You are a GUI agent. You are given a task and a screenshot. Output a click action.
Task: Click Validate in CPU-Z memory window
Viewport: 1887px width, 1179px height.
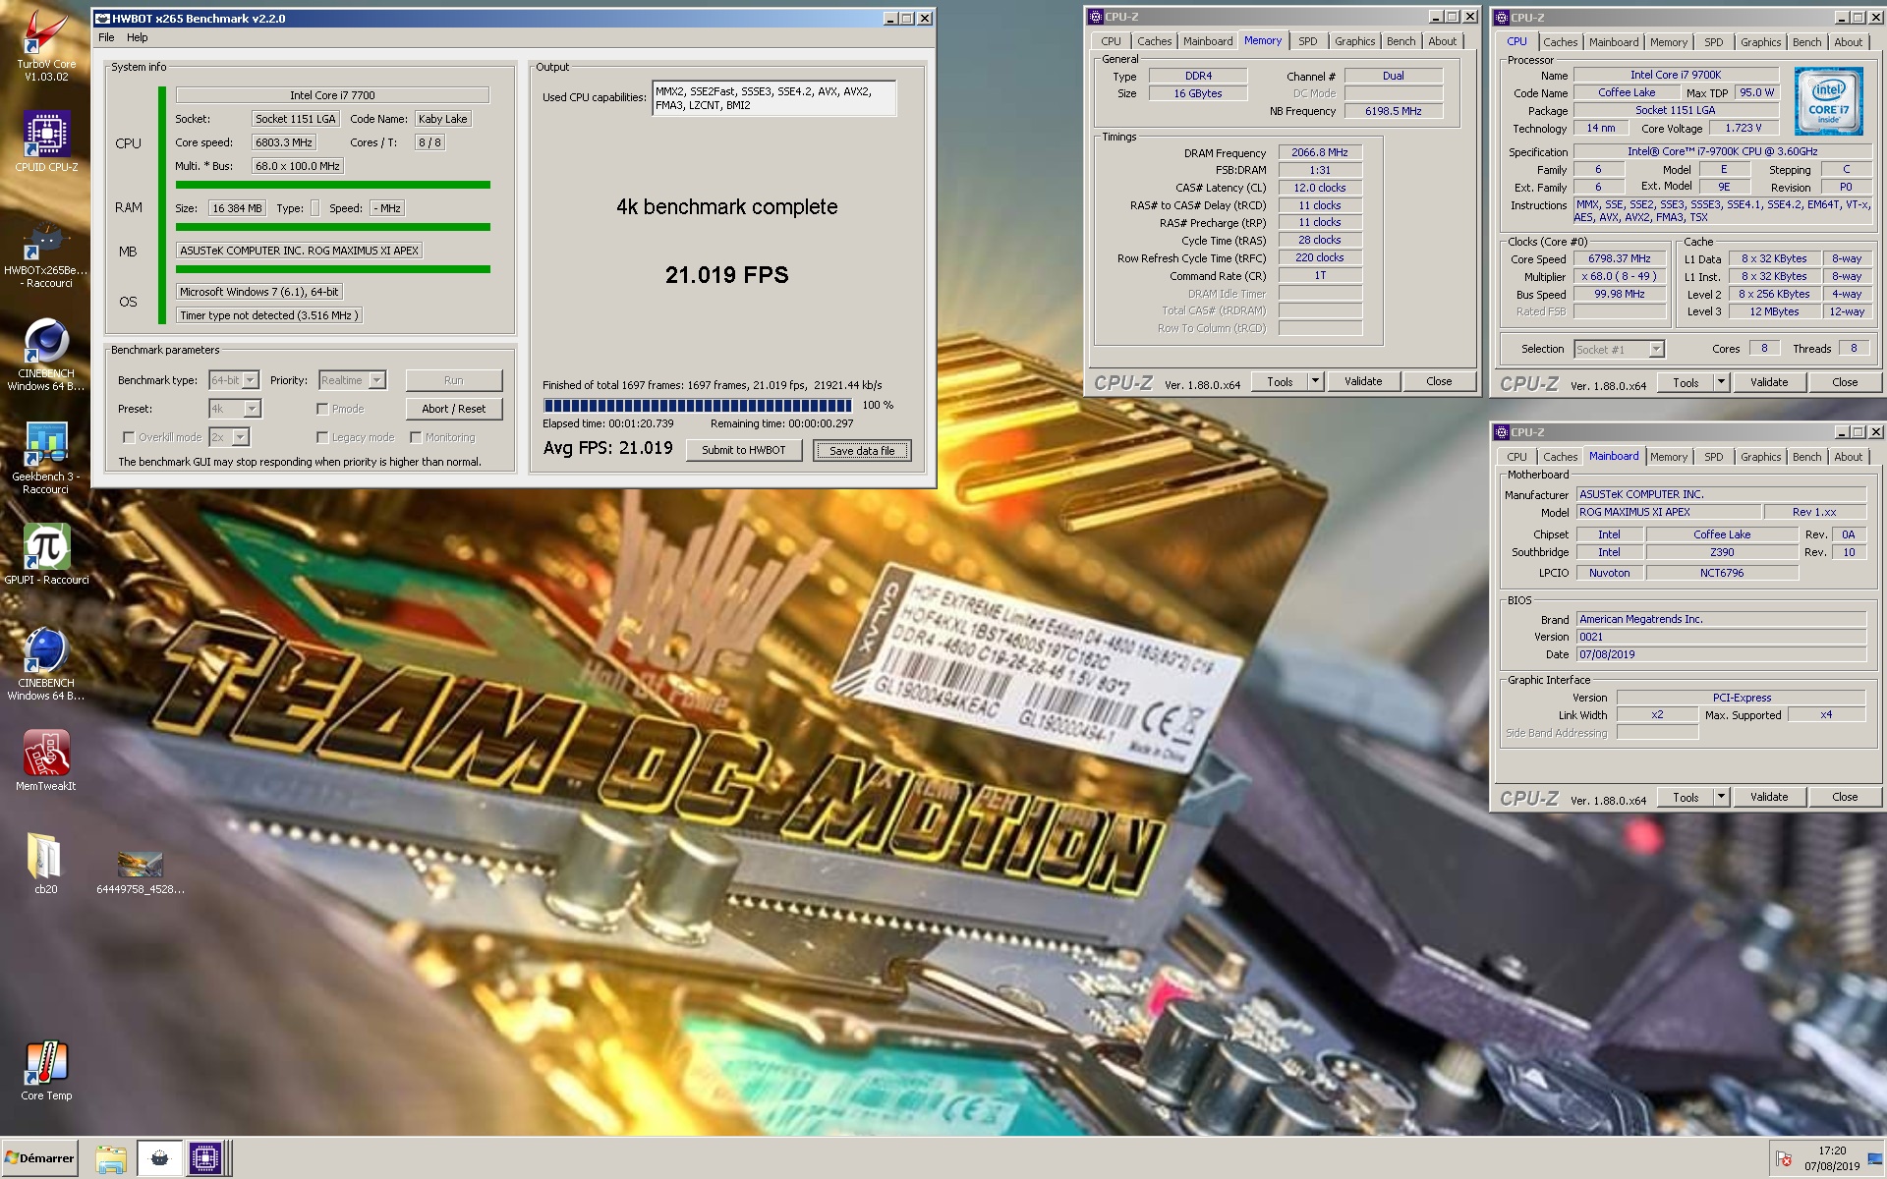pyautogui.click(x=1362, y=381)
